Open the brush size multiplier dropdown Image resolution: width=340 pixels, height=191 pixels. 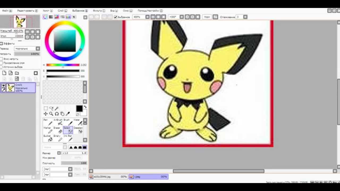(59, 153)
